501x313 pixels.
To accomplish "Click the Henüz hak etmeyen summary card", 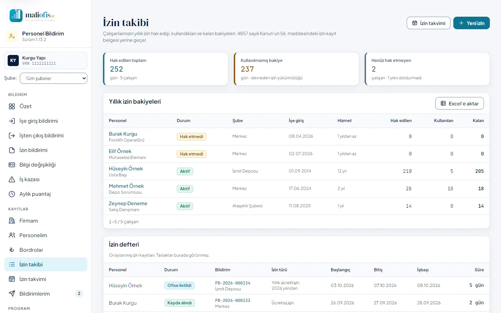I will [x=427, y=69].
